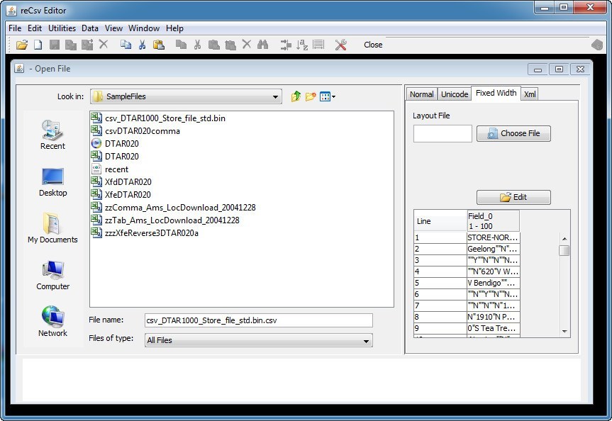Click the blue Copy icon in toolbar

click(126, 45)
